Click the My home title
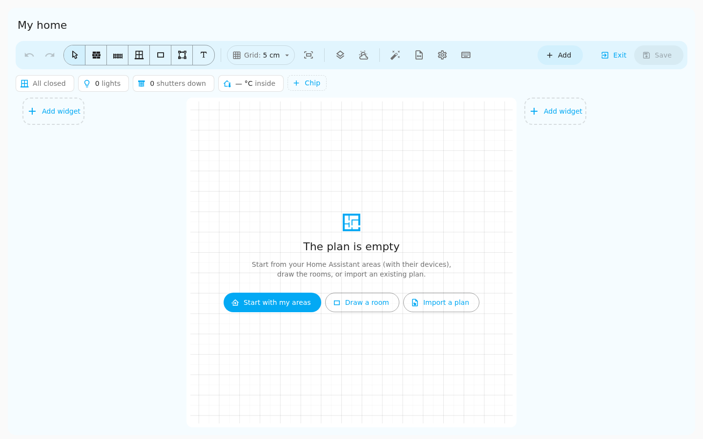703x439 pixels. (x=42, y=25)
